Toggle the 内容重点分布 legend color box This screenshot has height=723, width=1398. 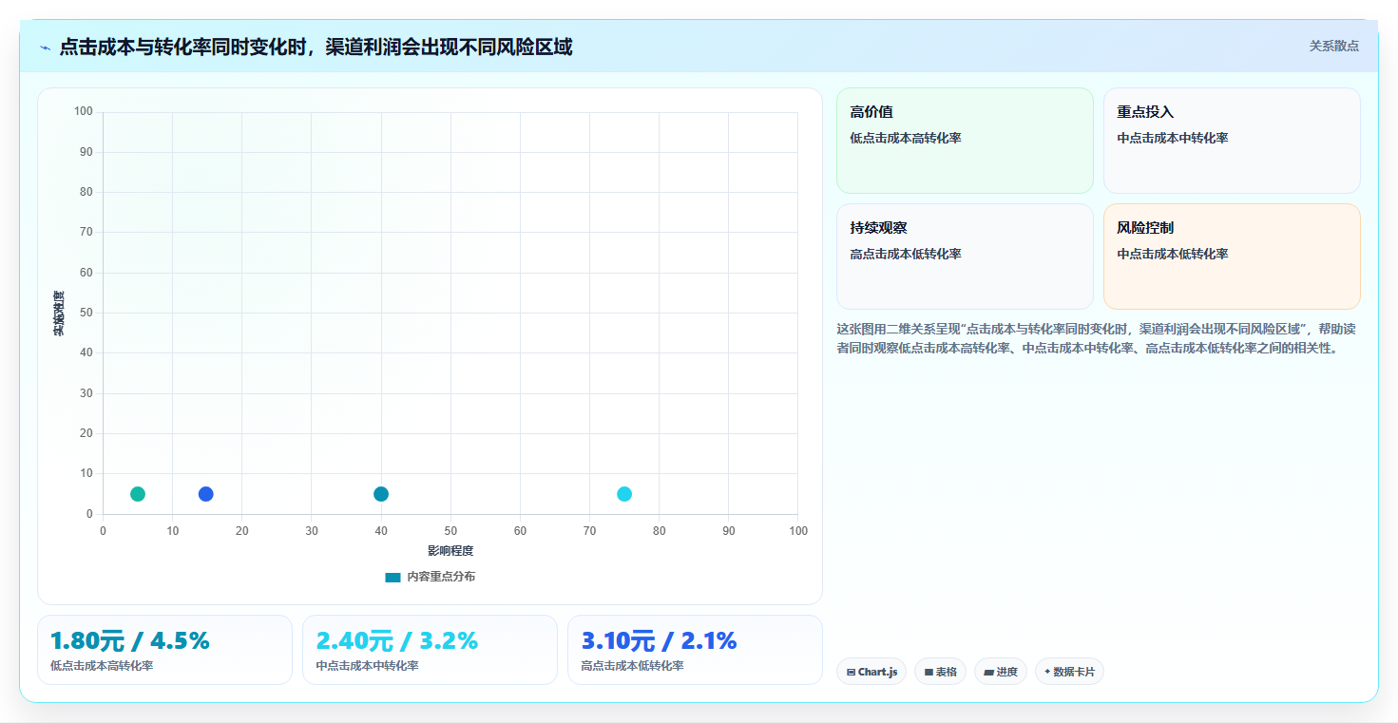tap(393, 577)
